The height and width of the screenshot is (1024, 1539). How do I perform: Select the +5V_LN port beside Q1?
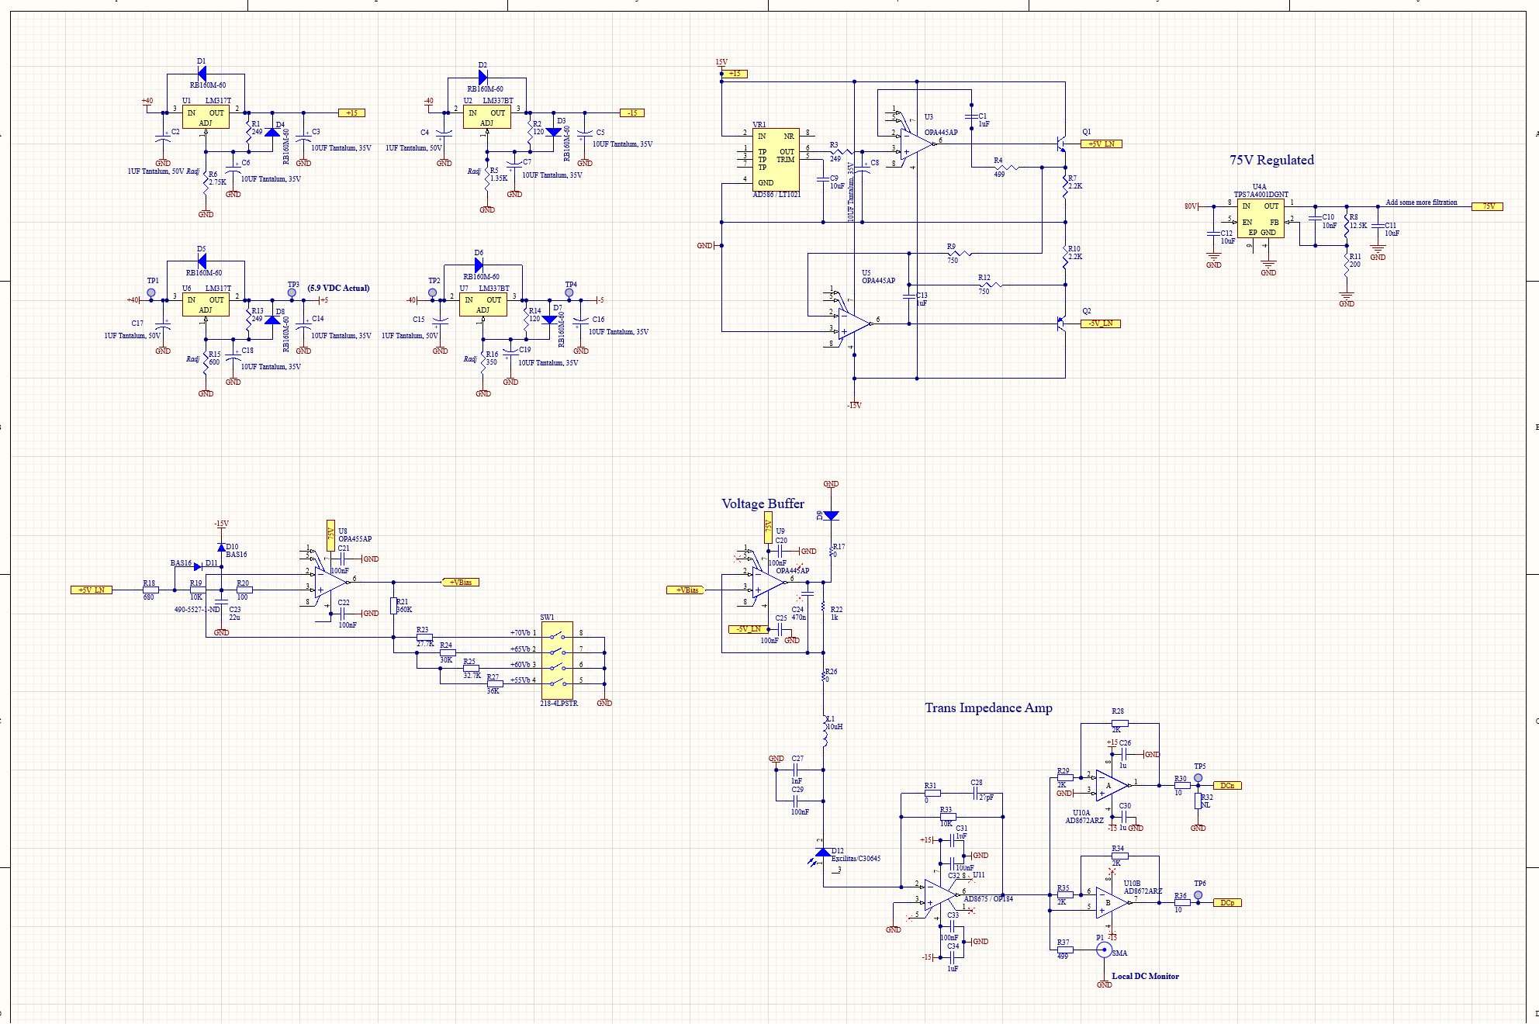[1102, 144]
